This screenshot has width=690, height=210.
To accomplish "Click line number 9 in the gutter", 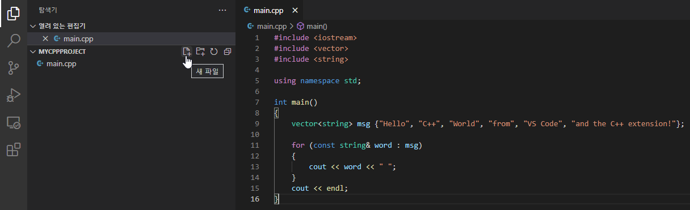I will point(257,124).
